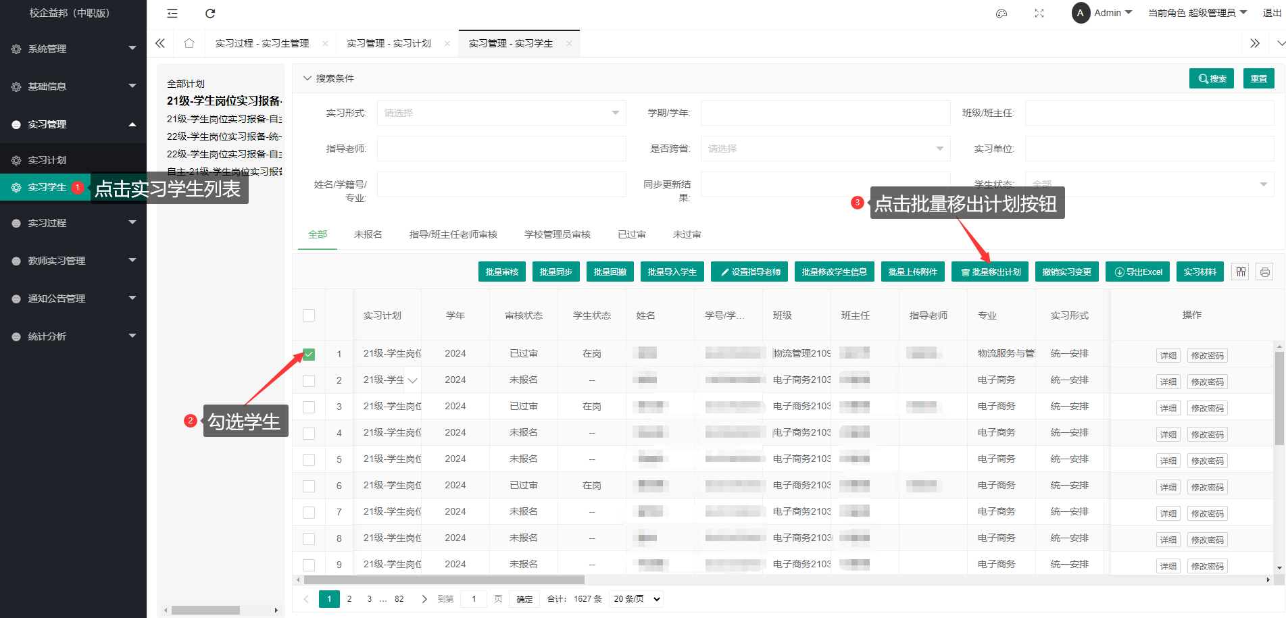Screen dimensions: 1286x618
Task: Click the 指导老师 input field
Action: (x=501, y=149)
